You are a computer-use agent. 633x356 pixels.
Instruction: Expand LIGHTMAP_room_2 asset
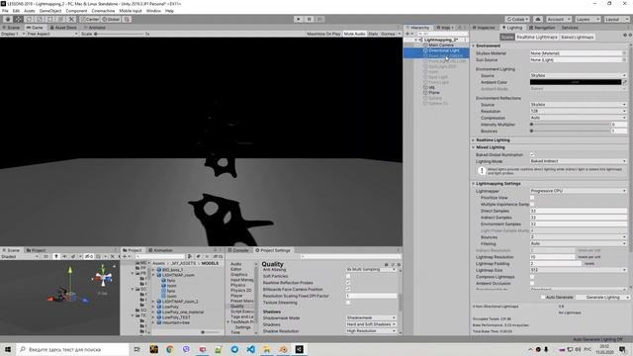153,301
